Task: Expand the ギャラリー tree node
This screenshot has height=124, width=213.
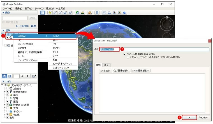Action: (x=4, y=111)
